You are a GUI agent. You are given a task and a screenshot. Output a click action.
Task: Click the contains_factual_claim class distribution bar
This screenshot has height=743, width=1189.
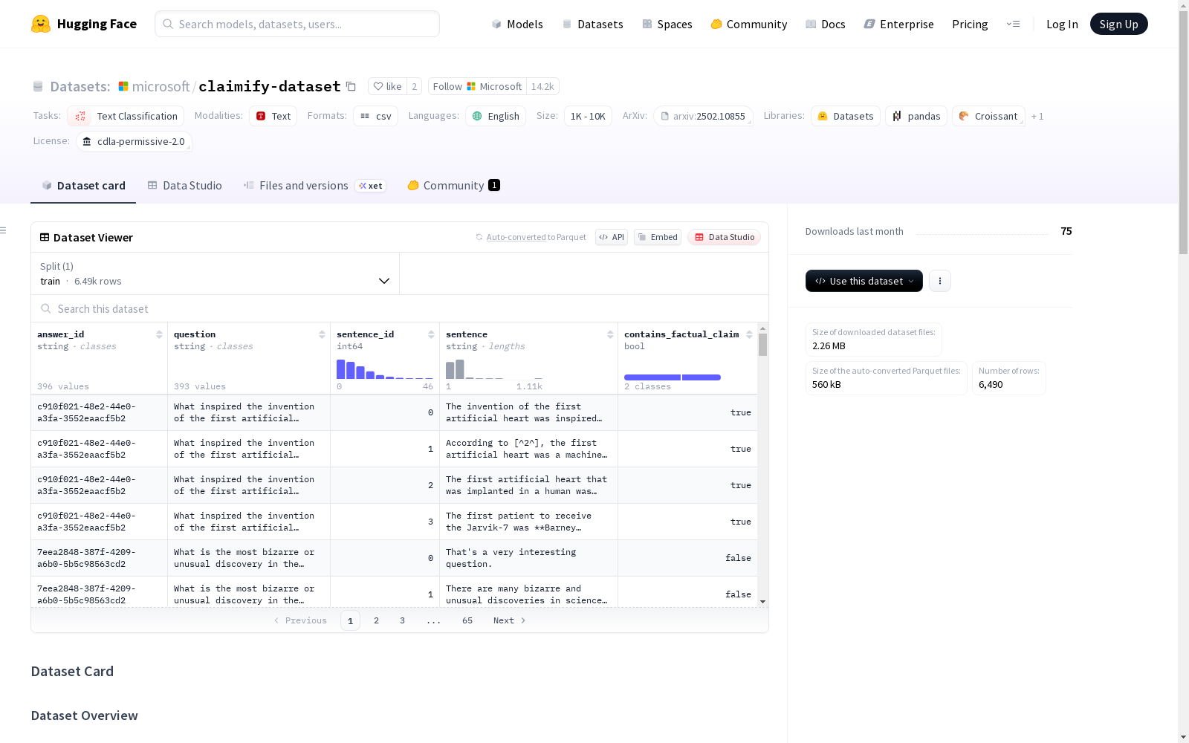673,377
